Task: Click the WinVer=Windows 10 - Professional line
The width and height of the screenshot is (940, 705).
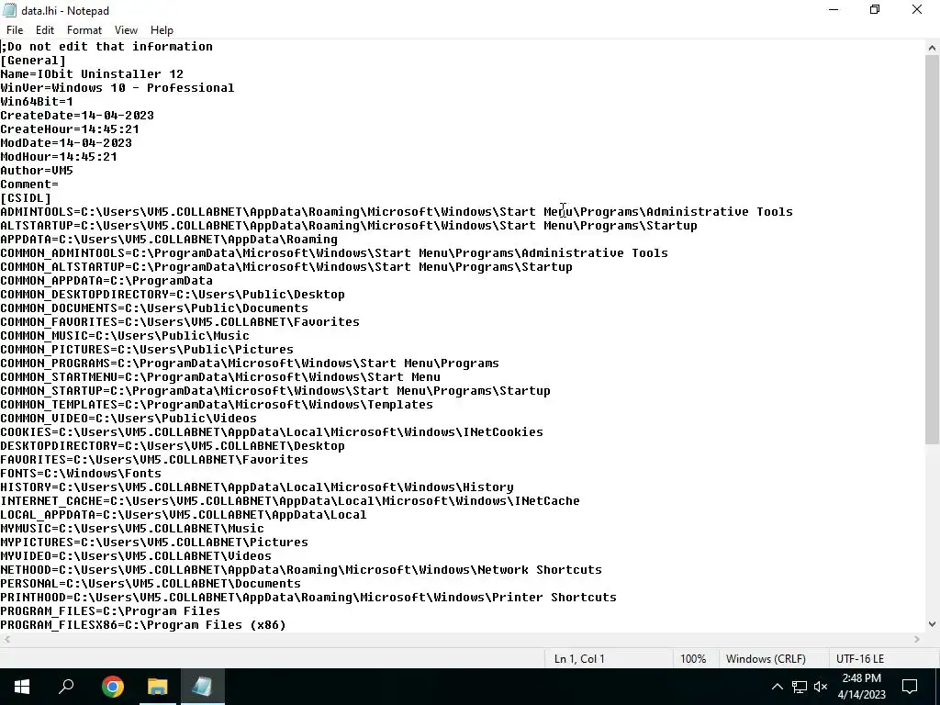Action: [x=117, y=87]
